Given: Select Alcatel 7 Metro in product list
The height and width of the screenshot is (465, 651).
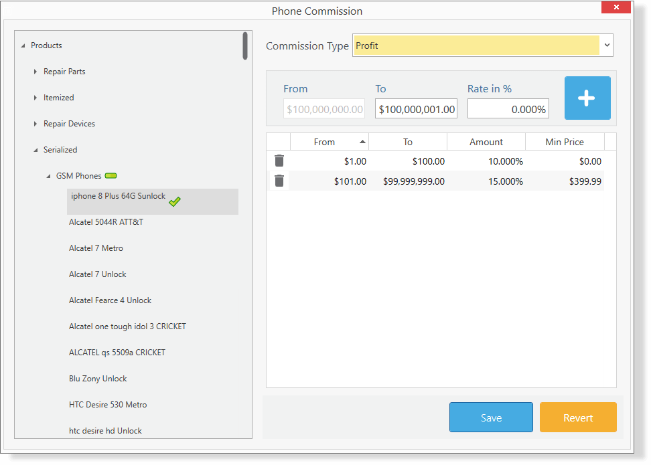Looking at the screenshot, I should [96, 248].
